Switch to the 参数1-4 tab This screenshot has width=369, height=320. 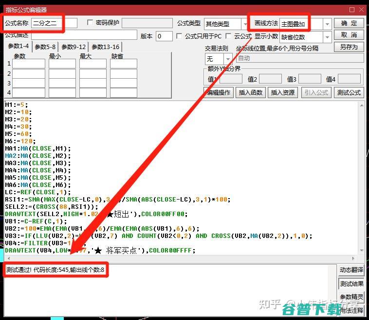18,46
